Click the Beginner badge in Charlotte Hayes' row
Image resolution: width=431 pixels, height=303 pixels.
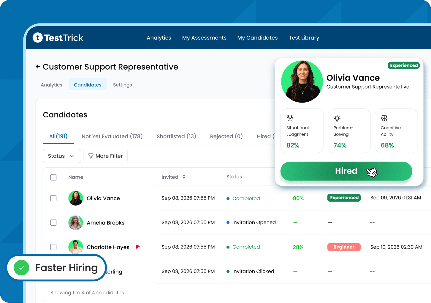344,247
